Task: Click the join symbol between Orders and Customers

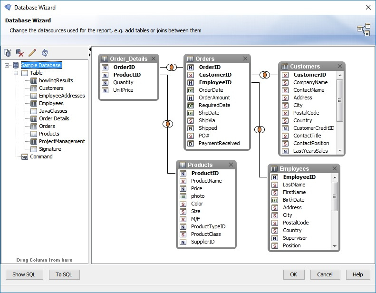Action: point(265,75)
